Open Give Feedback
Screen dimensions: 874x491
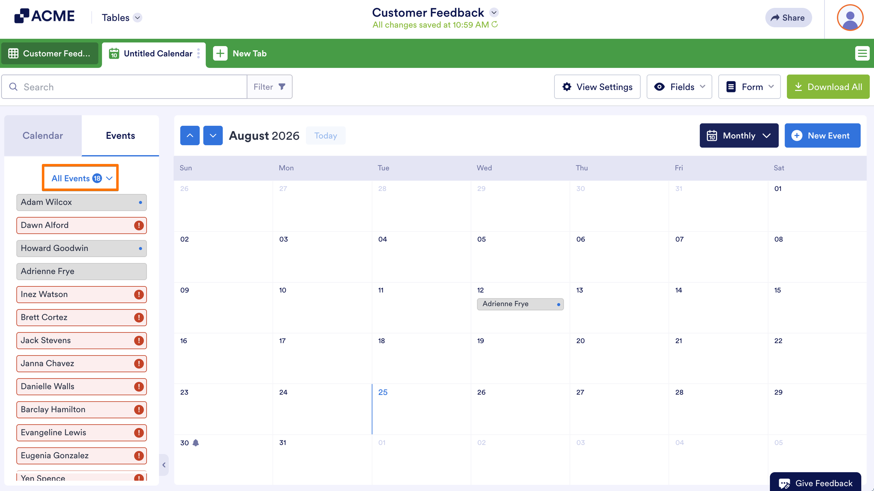point(815,482)
